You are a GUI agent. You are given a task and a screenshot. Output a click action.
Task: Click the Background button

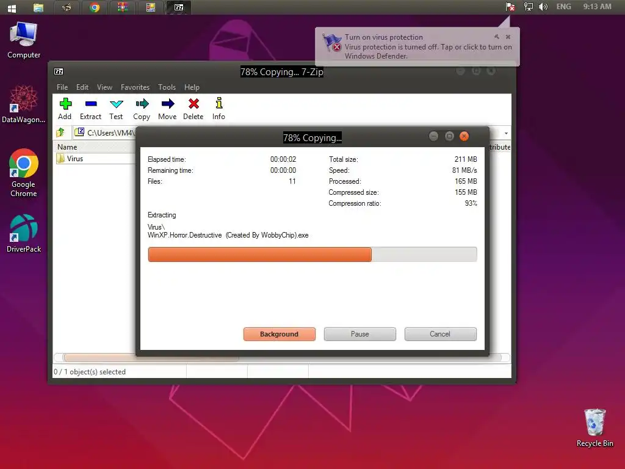tap(280, 334)
